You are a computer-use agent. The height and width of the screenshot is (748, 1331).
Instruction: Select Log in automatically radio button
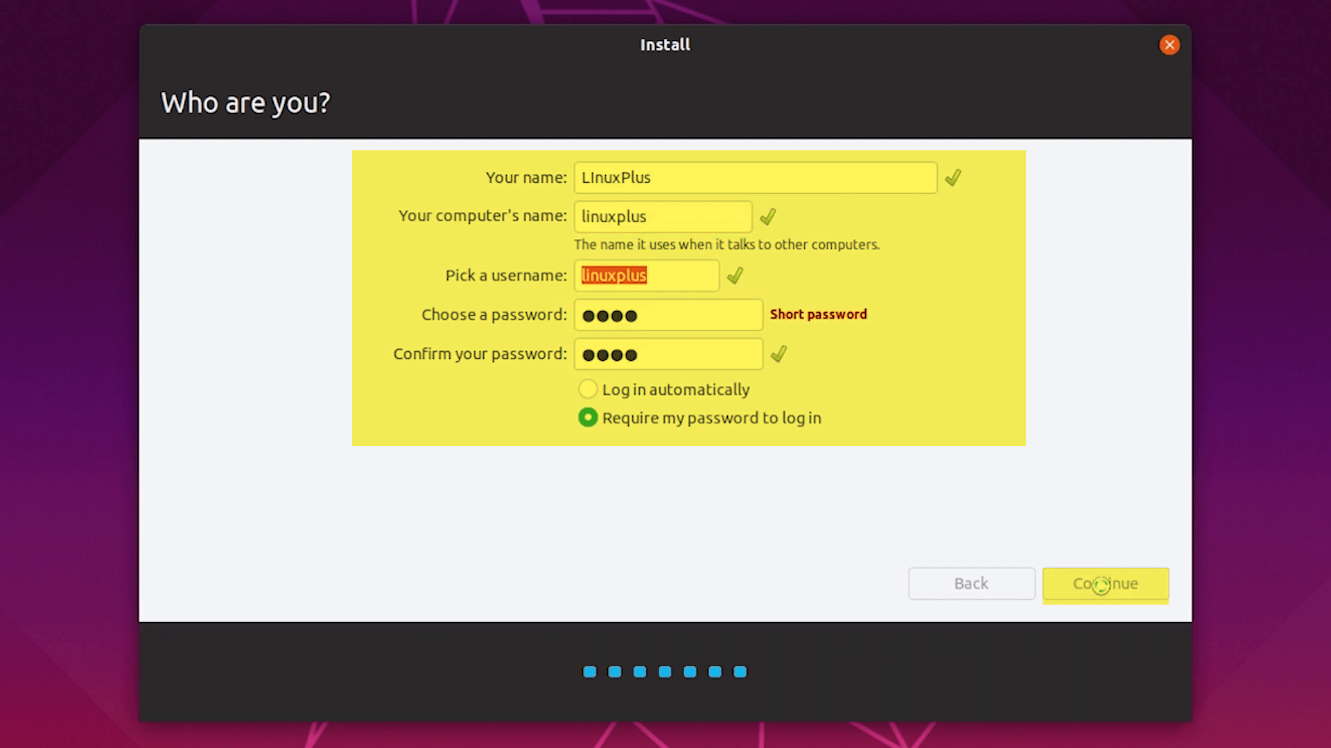point(588,389)
